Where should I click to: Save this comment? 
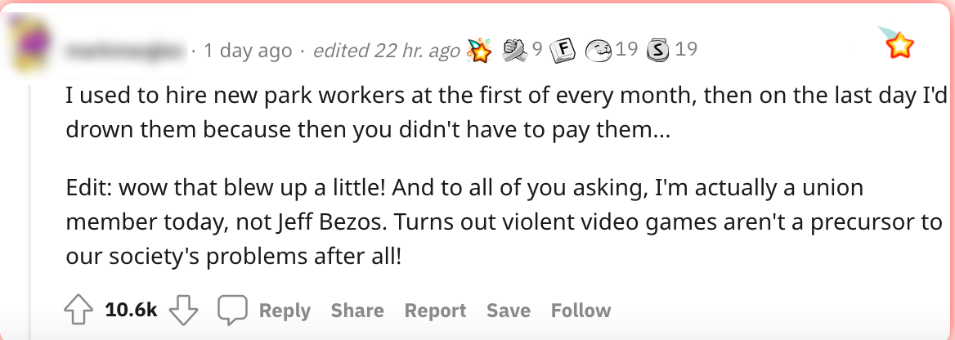[x=509, y=311]
